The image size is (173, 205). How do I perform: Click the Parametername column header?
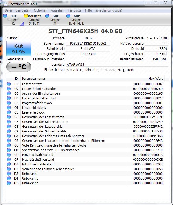click(74, 79)
